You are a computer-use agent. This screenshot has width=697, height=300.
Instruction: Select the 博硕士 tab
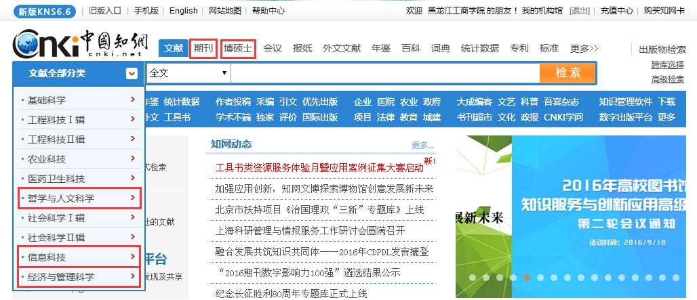(x=238, y=48)
